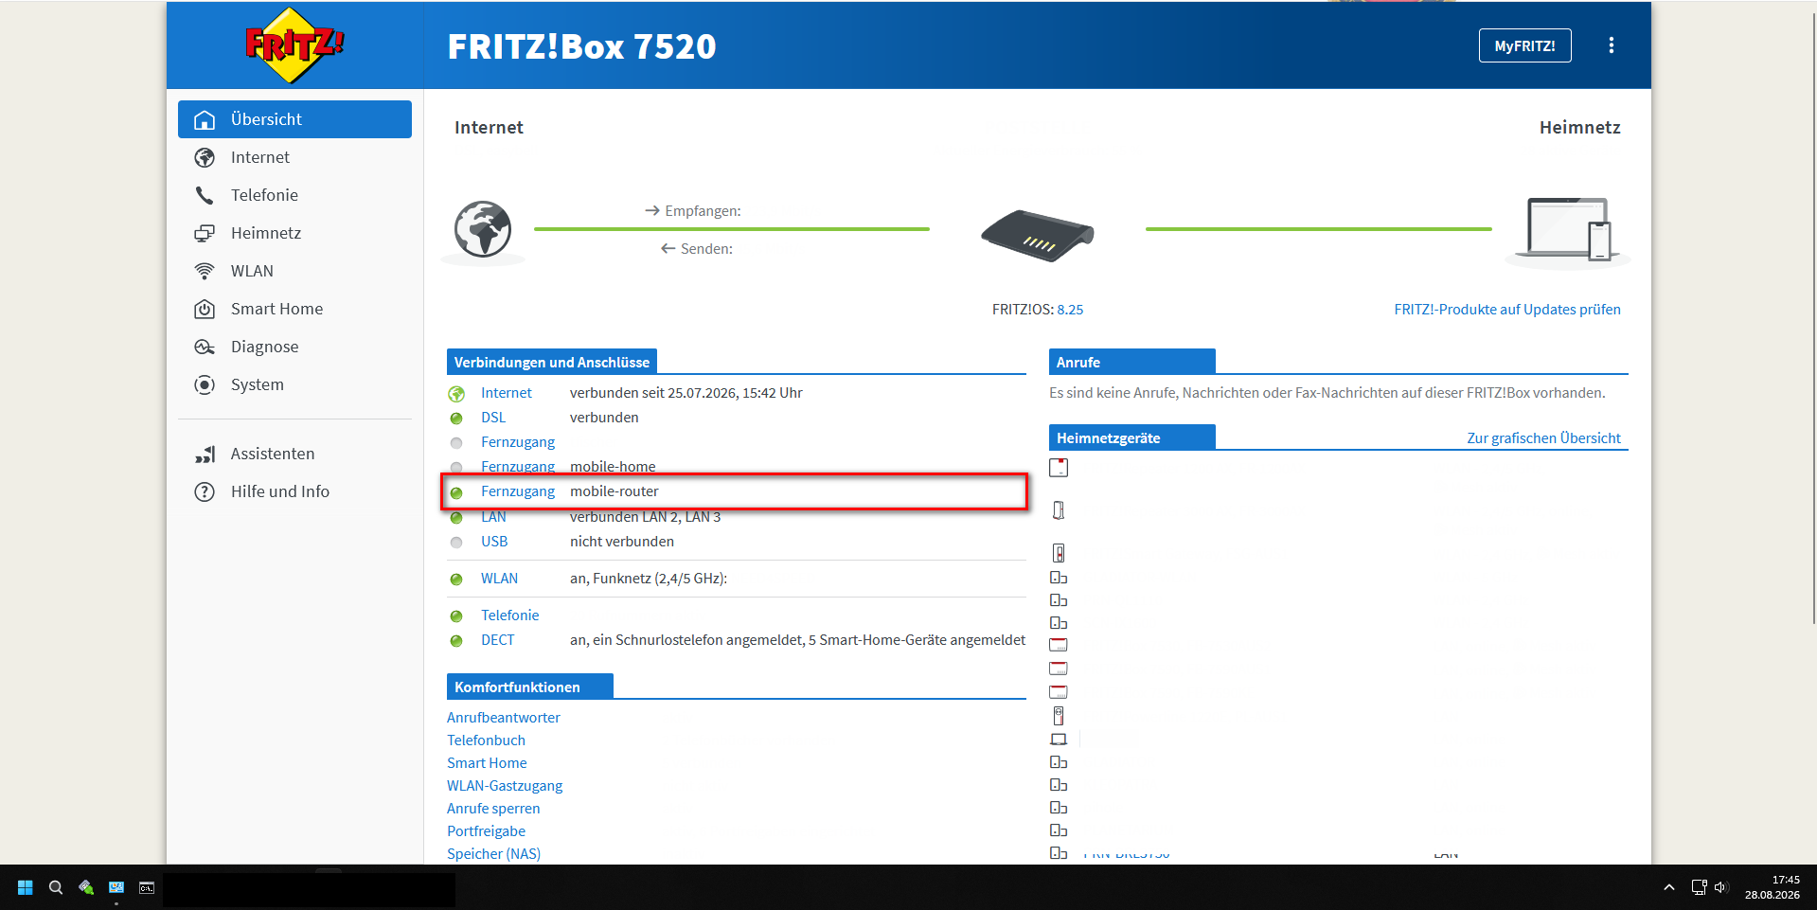Open the Internet menu in the sidebar
Image resolution: width=1817 pixels, height=910 pixels.
coord(294,157)
